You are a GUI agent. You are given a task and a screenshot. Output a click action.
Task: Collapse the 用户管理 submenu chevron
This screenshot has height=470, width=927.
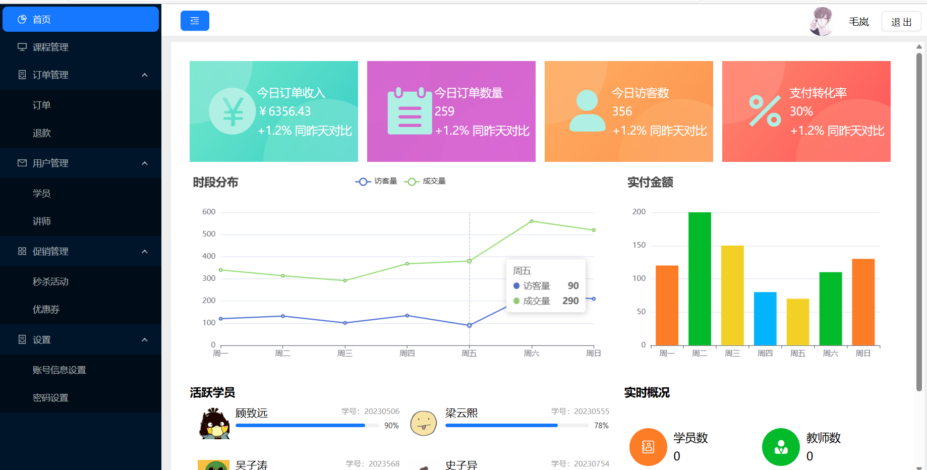pos(145,163)
